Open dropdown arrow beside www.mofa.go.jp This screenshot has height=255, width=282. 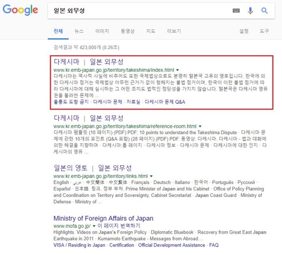click(x=94, y=226)
